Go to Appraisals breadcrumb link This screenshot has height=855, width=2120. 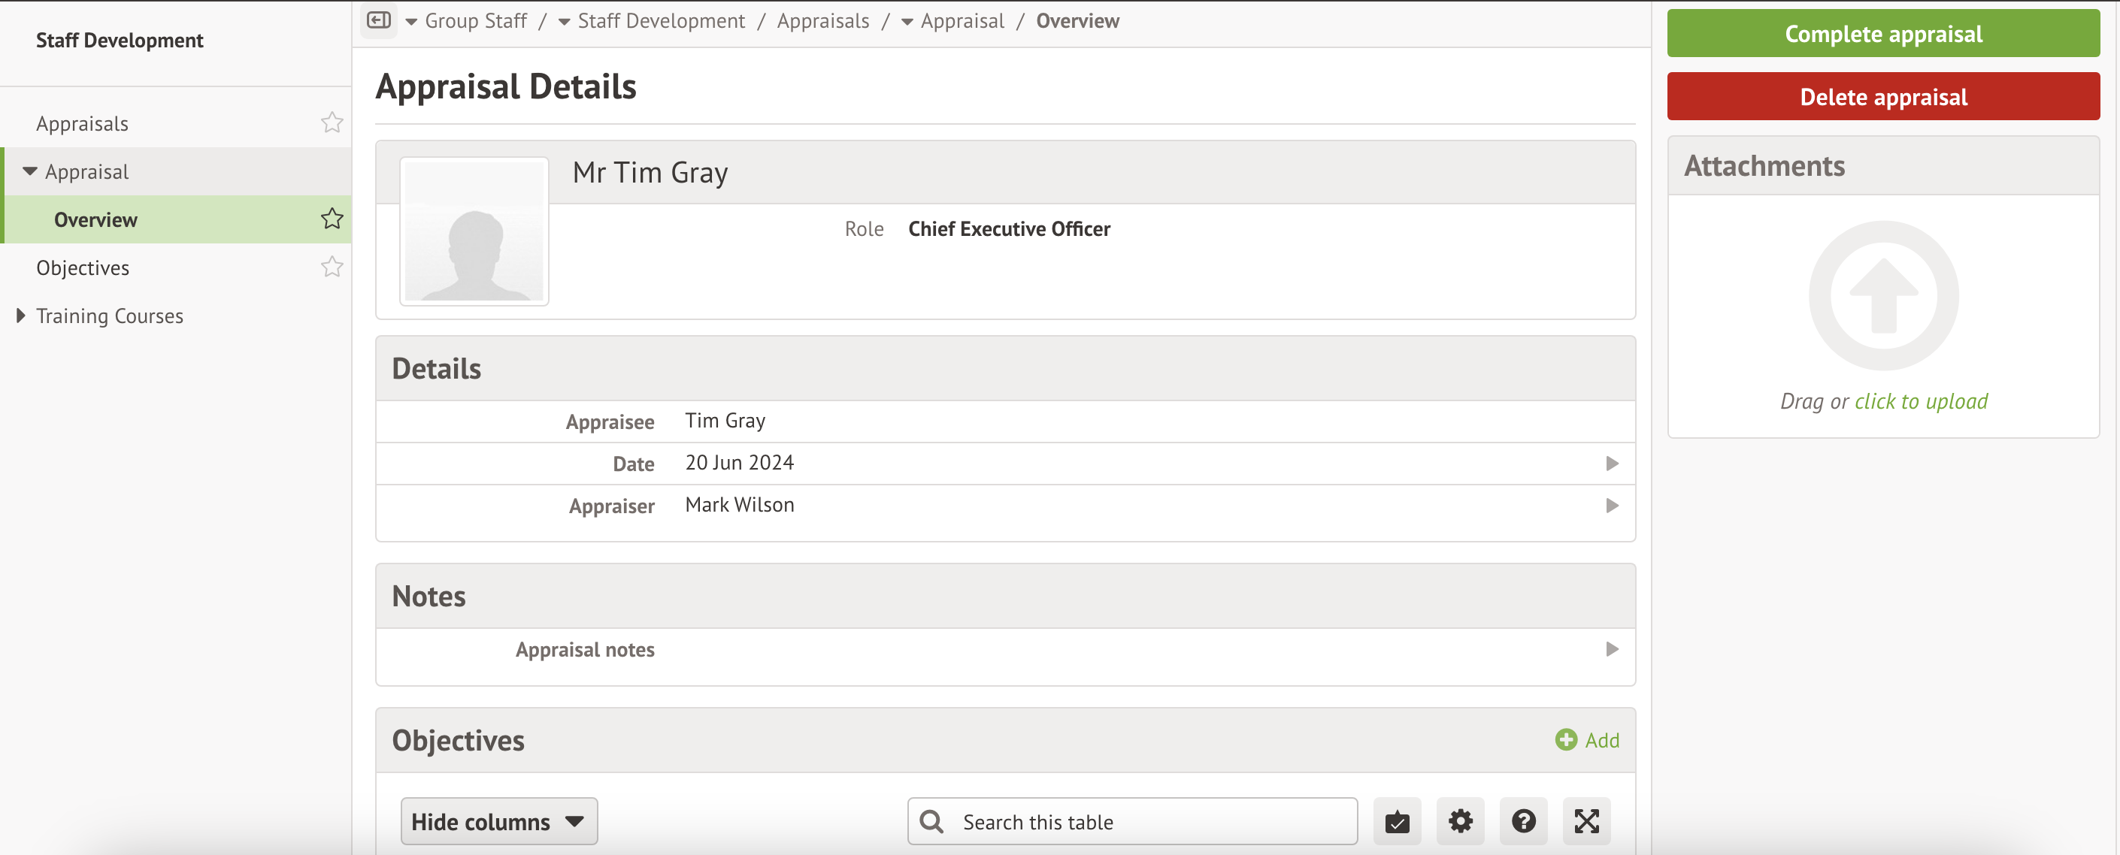(822, 20)
